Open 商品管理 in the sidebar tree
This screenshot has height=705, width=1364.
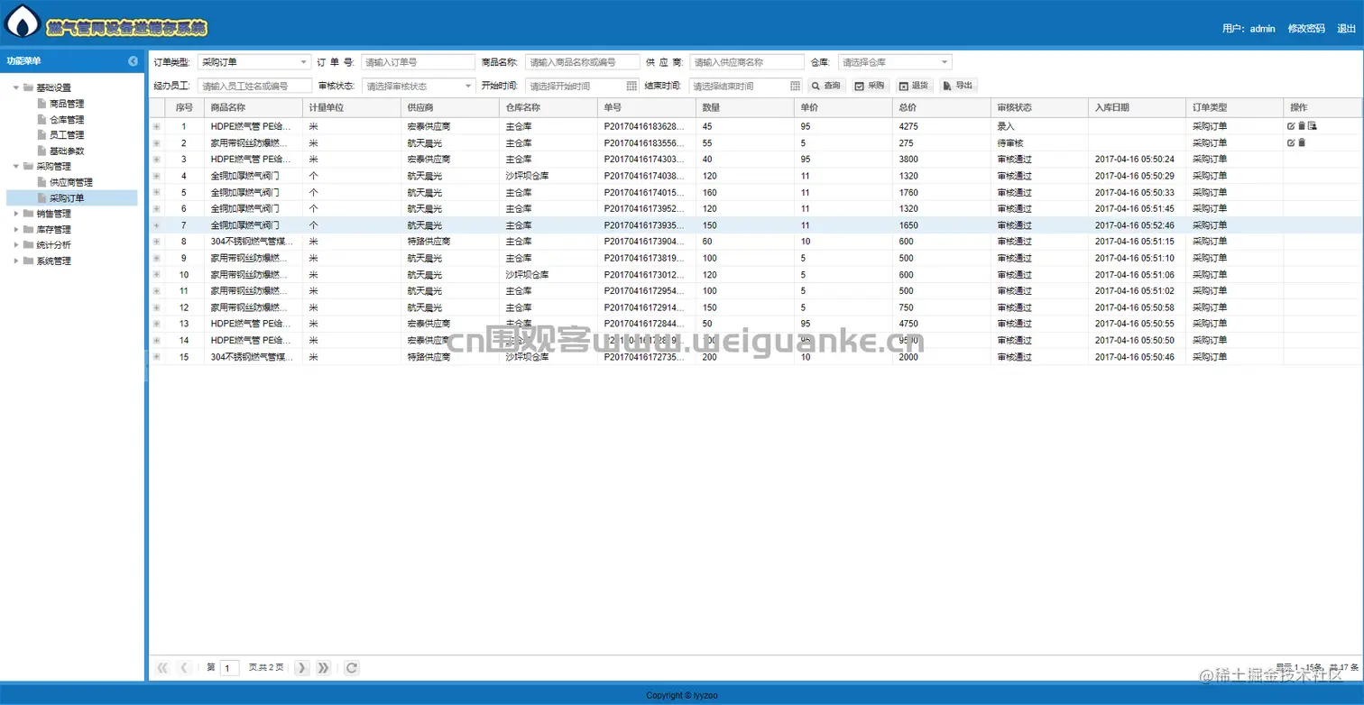pyautogui.click(x=67, y=104)
